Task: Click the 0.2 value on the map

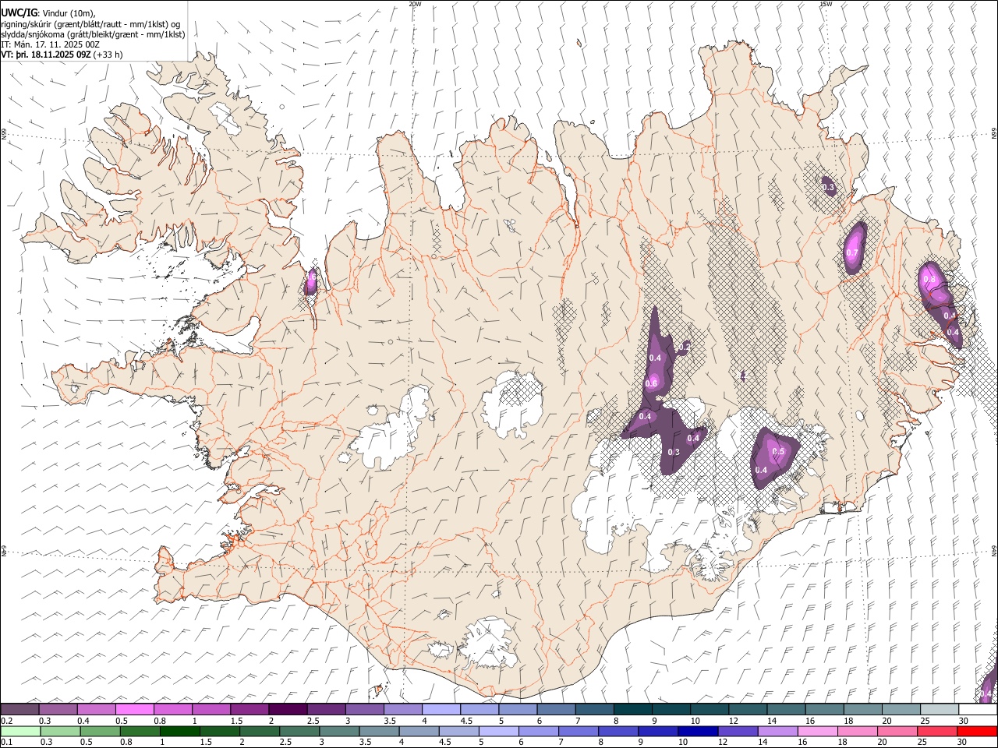Action: (x=685, y=346)
